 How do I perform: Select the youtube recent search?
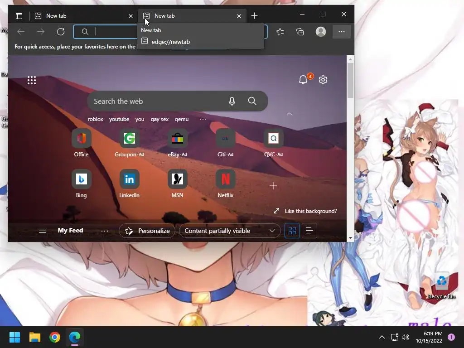click(119, 119)
